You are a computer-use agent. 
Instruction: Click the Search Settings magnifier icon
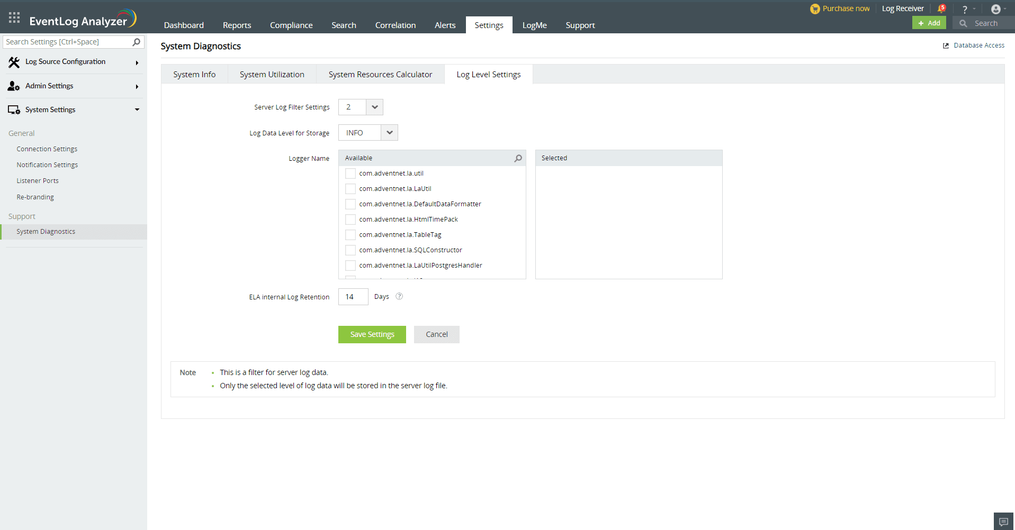tap(136, 42)
